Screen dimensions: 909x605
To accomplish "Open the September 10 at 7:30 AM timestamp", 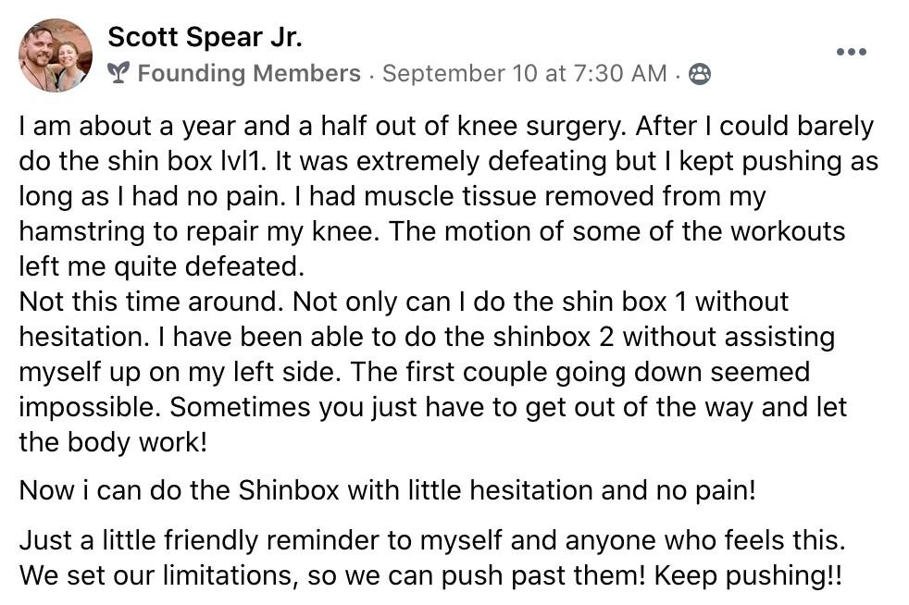I will click(524, 73).
